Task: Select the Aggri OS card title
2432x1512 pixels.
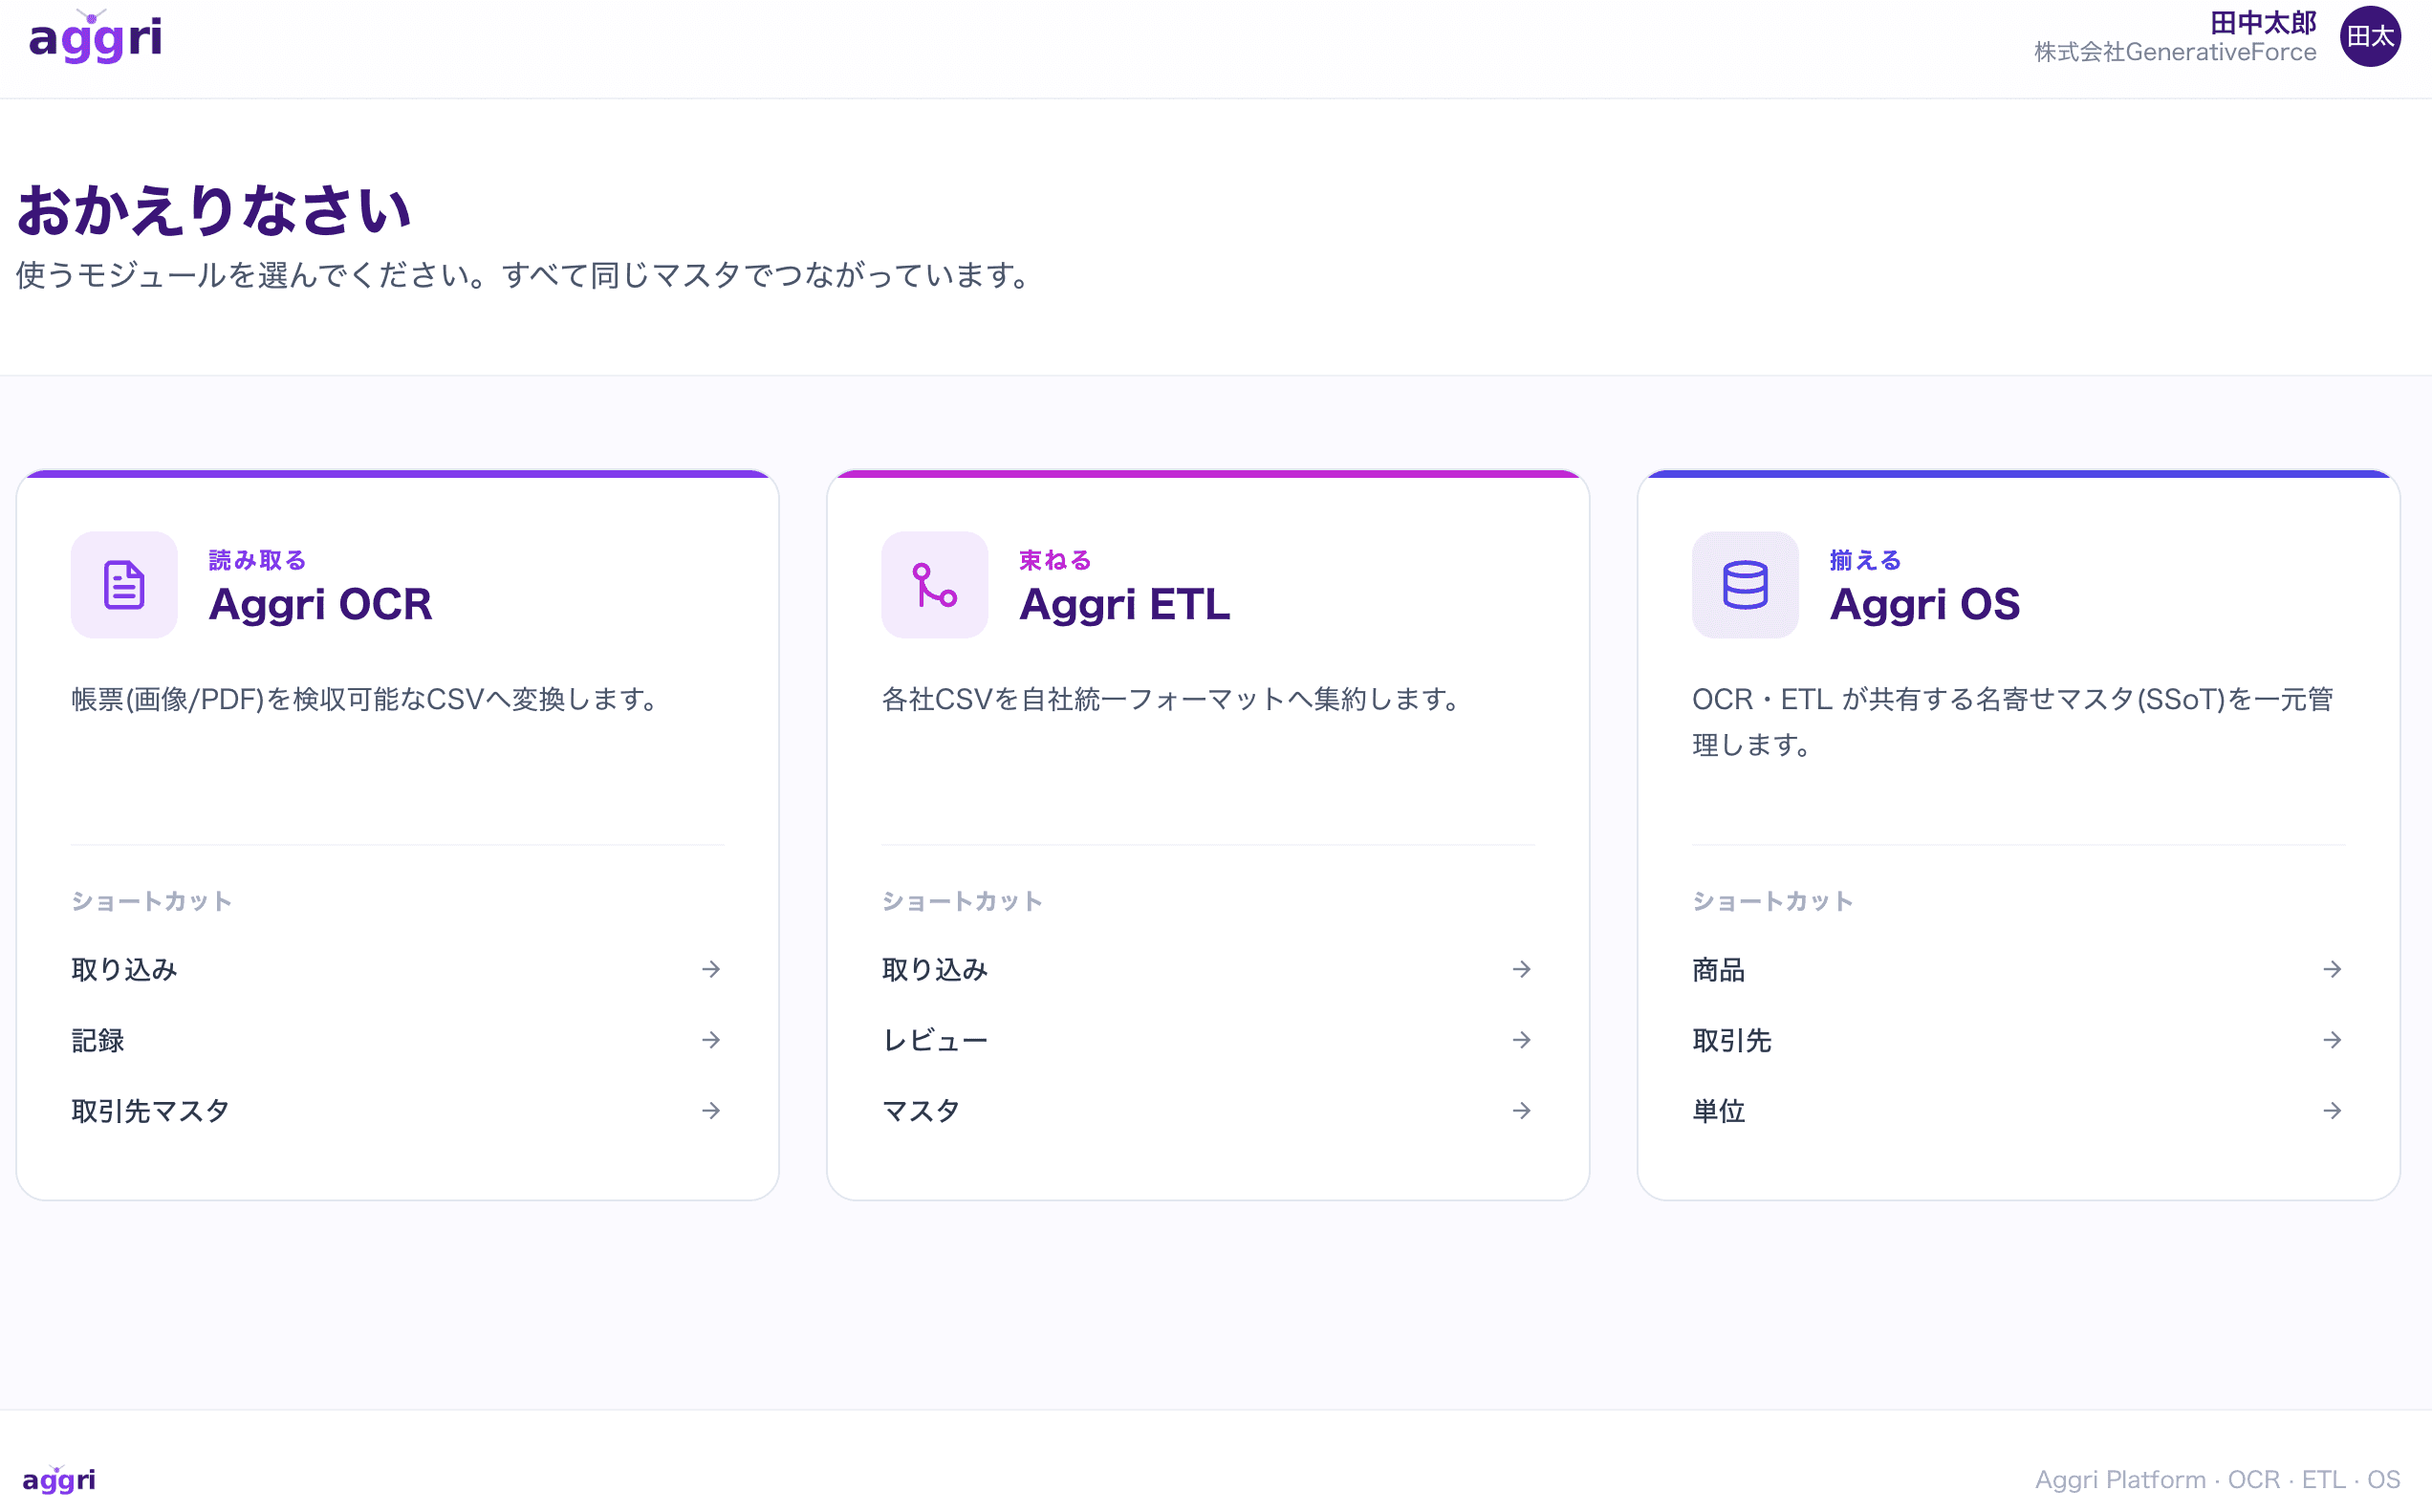Action: [1925, 604]
